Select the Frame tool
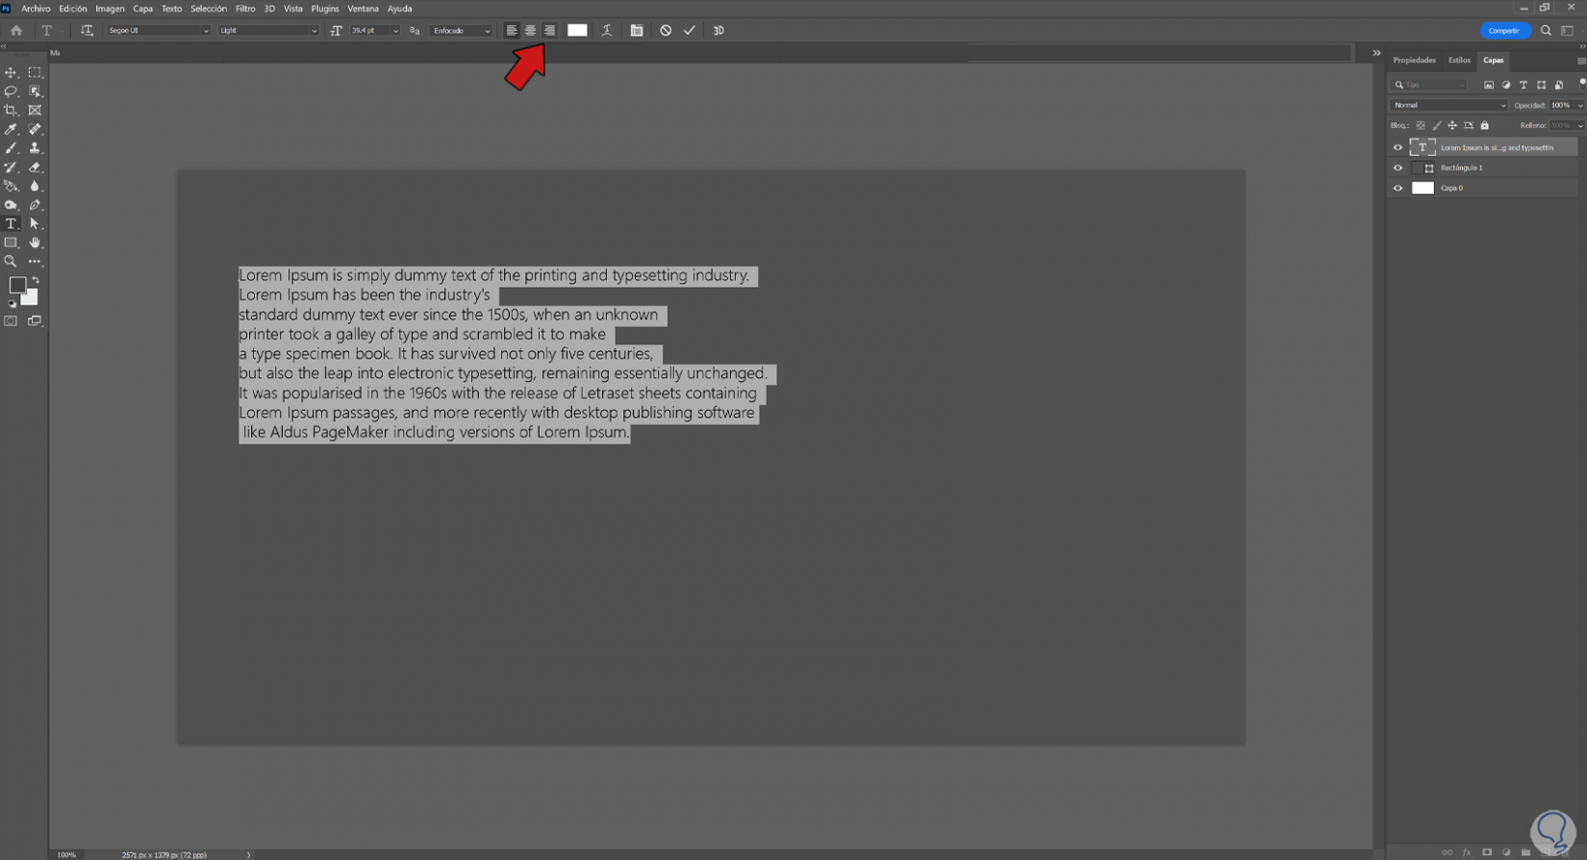 pyautogui.click(x=35, y=111)
